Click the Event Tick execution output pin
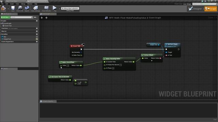 tap(81, 49)
